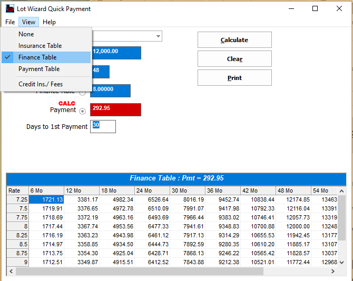Viewport: 353px width, 281px height.
Task: Click the 12,000.00 amount field
Action: pyautogui.click(x=116, y=53)
